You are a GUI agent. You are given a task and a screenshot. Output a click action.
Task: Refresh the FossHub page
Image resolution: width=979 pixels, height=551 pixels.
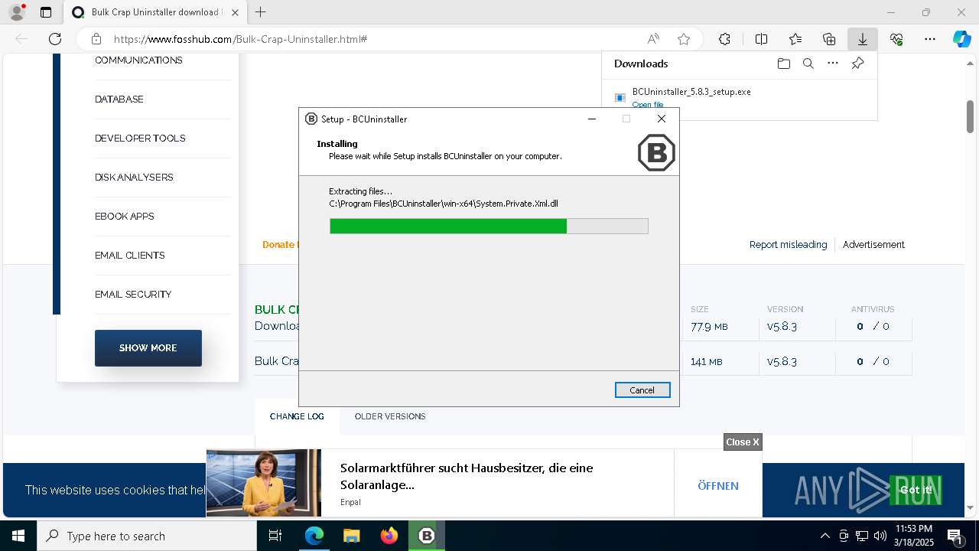(x=55, y=39)
